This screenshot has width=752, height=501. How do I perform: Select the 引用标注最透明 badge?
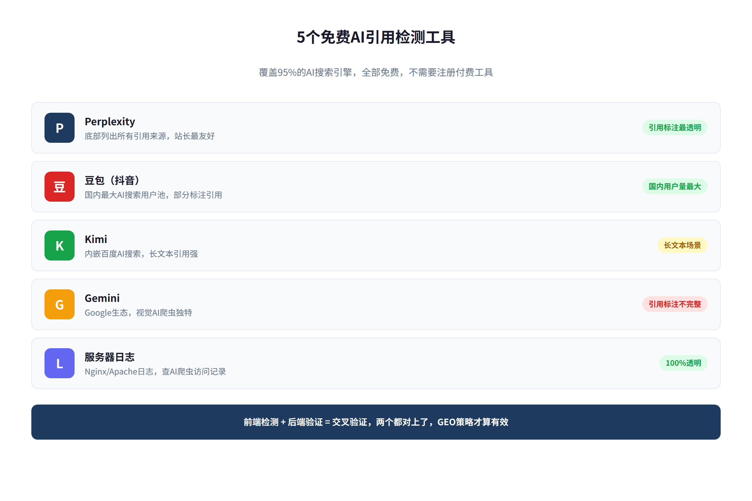(x=675, y=127)
